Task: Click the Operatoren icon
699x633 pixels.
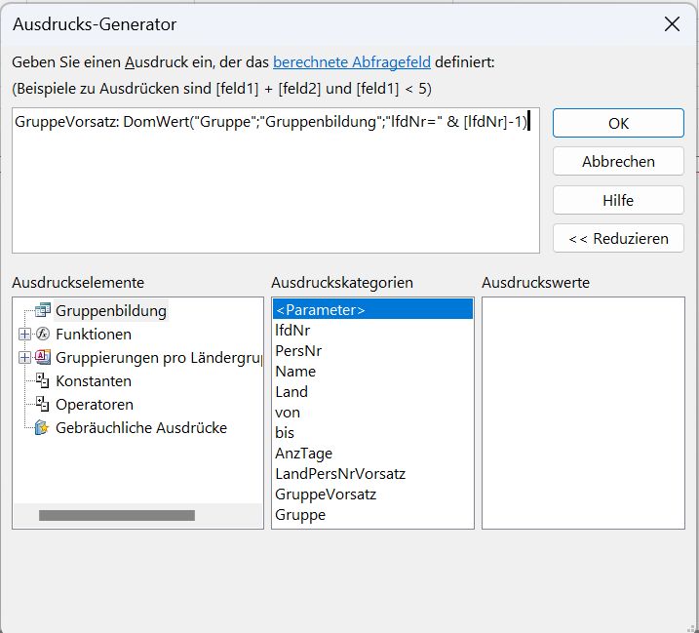Action: point(42,404)
